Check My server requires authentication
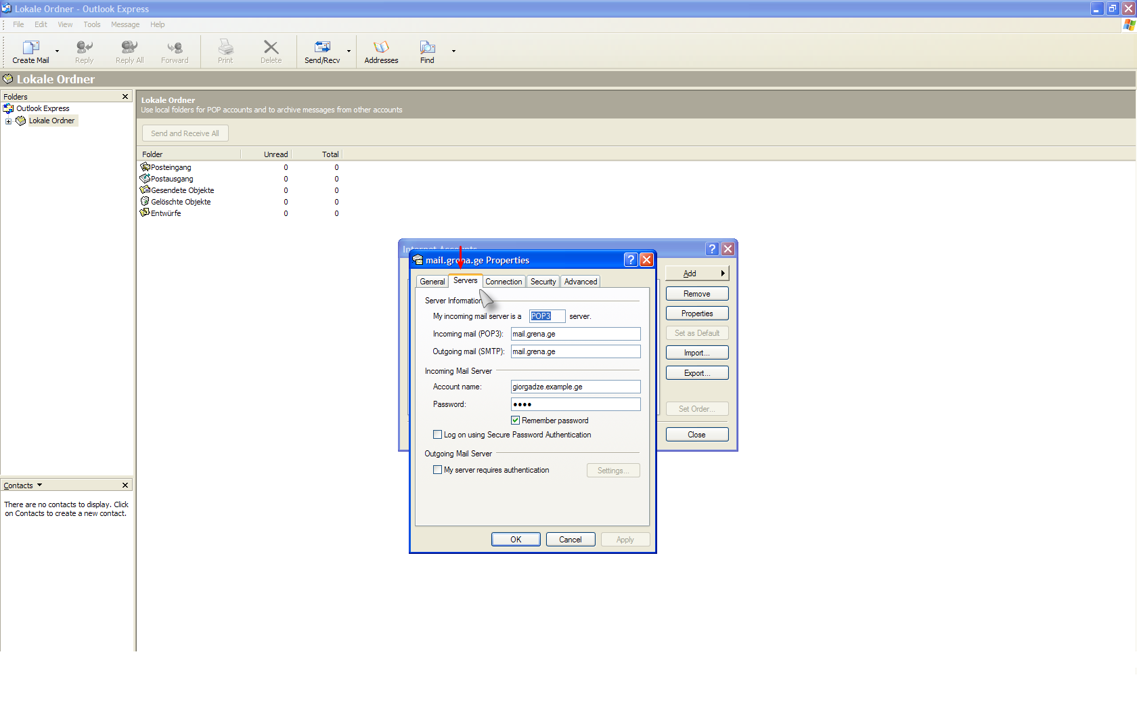The height and width of the screenshot is (711, 1137). 437,470
